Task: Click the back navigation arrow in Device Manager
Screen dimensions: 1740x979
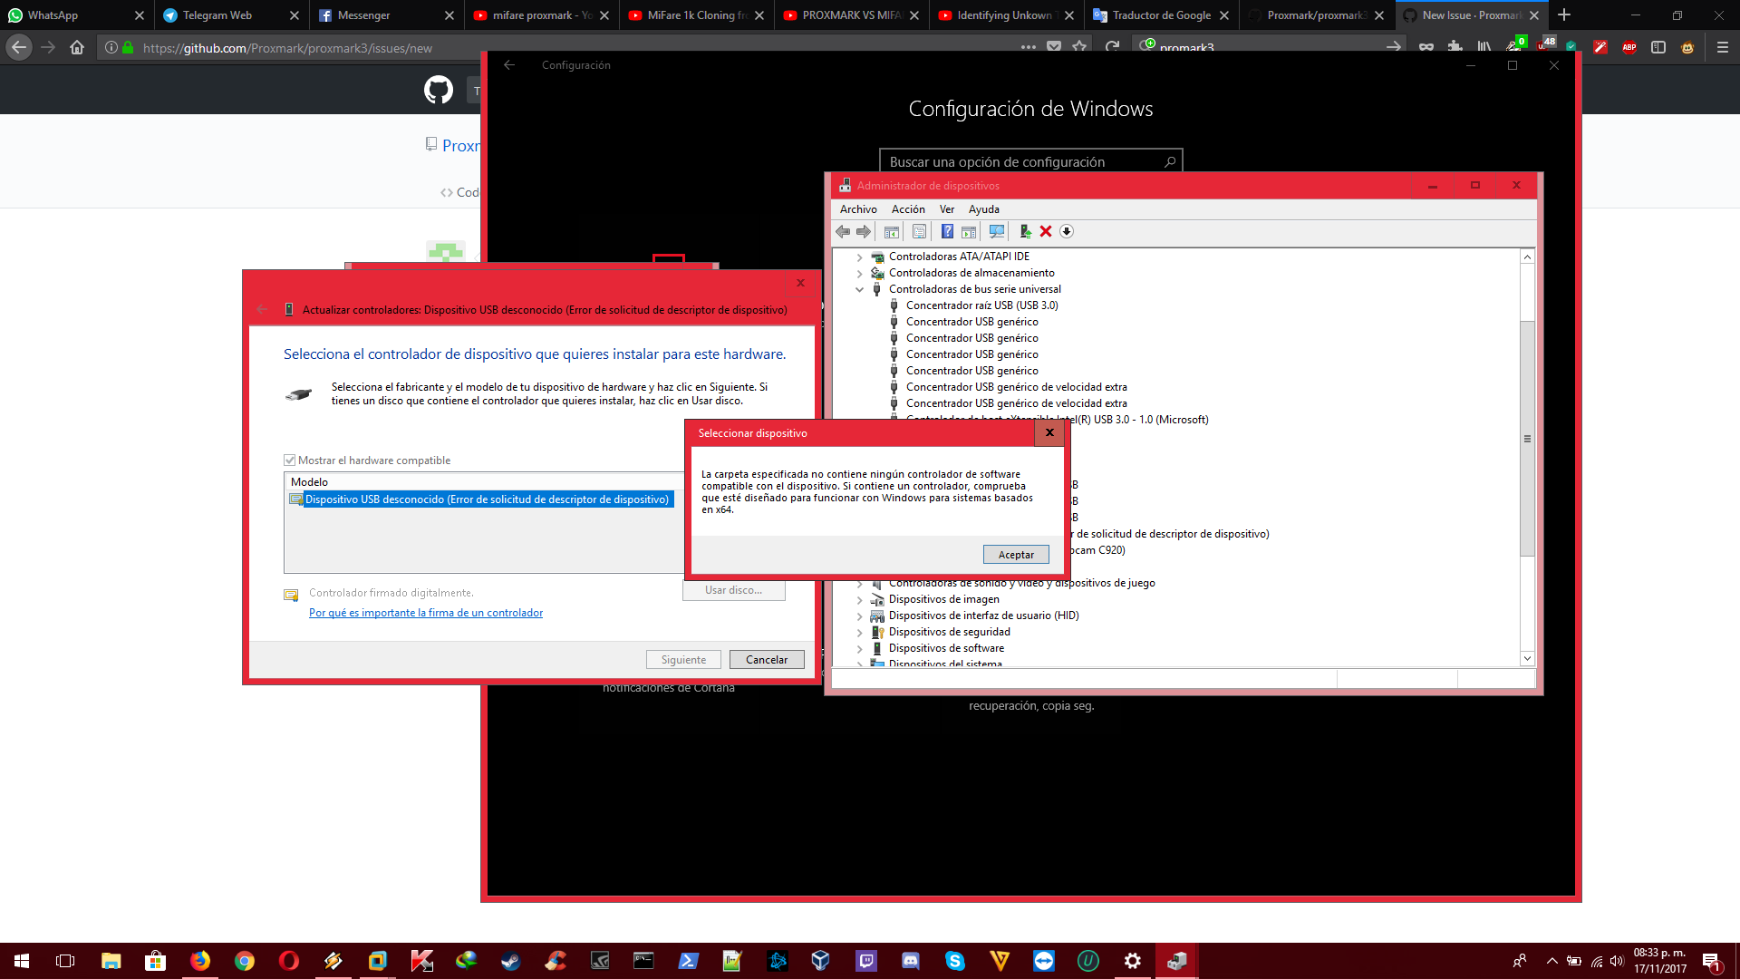Action: pos(844,231)
